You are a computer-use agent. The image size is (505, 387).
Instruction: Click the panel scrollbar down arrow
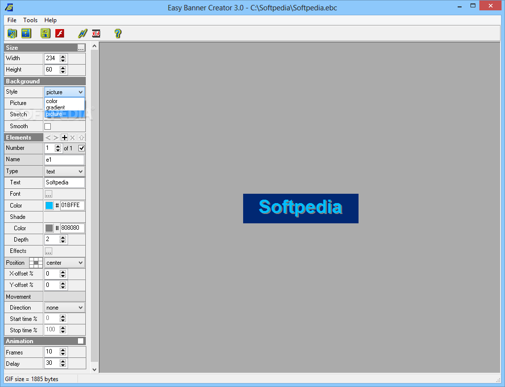94,370
